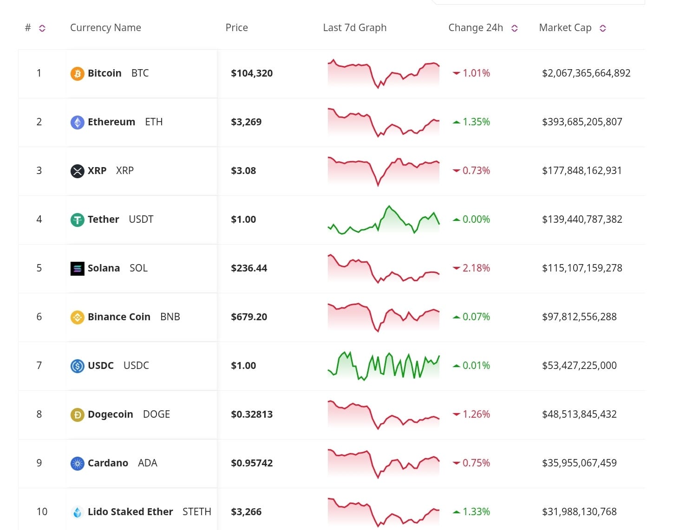Open the Cardano currency page

click(x=108, y=463)
